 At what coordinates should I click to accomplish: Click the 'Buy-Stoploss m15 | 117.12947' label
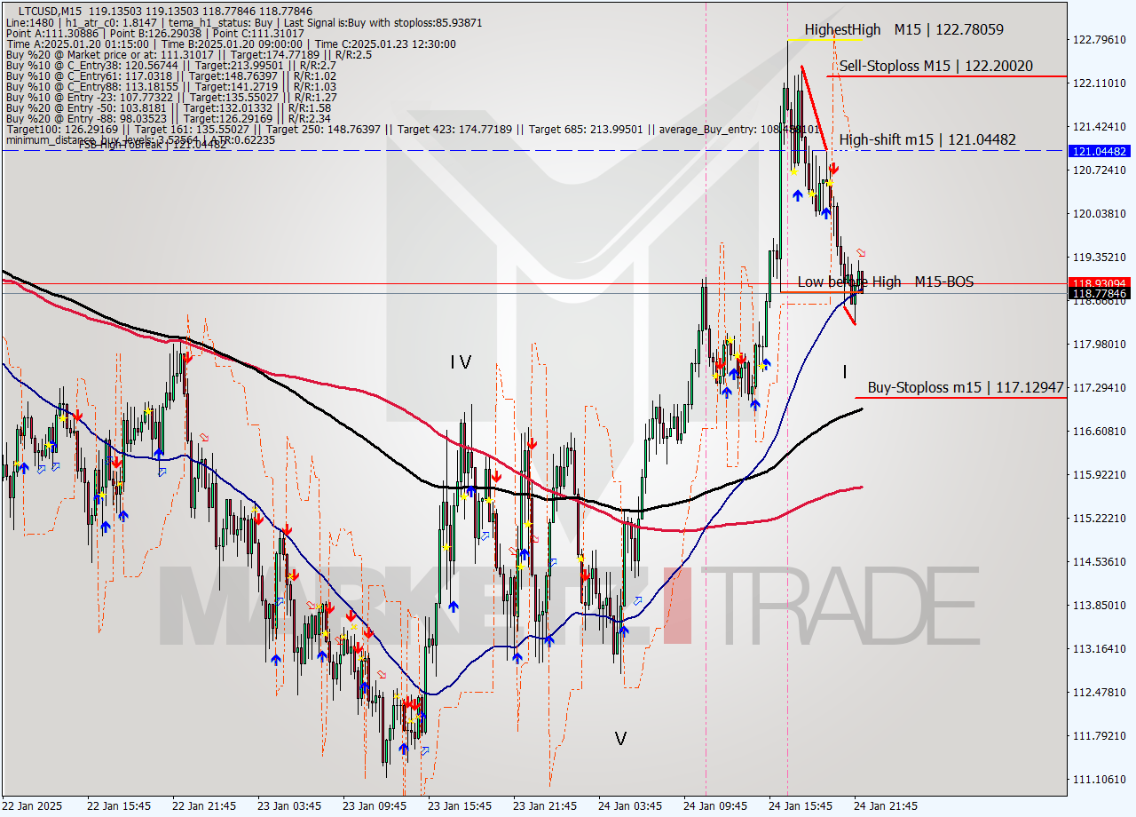point(966,387)
